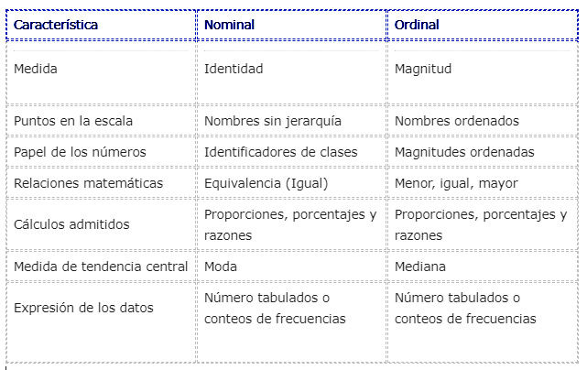Screen dimensions: 587x370
Task: Click the Nominal column header
Action: point(230,25)
